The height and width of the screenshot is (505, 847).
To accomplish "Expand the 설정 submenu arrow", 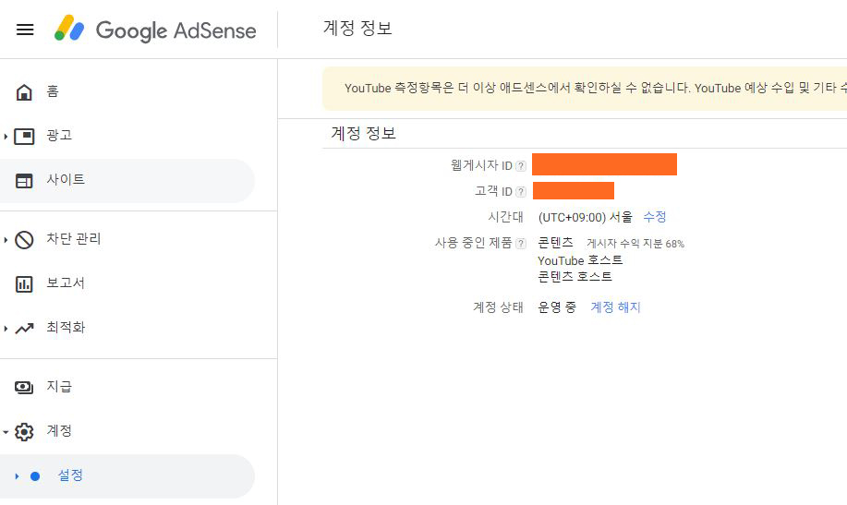I will (17, 476).
